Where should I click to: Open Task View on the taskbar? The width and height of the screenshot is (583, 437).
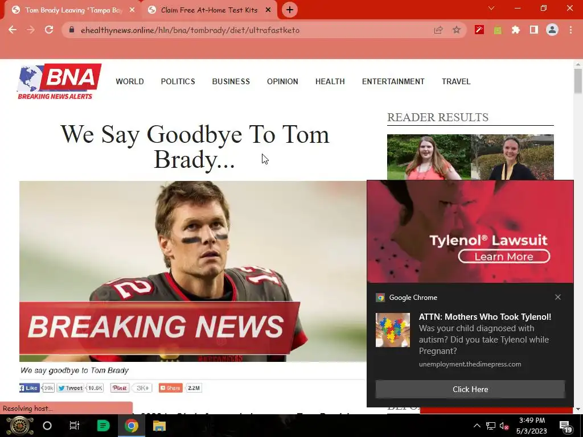pos(75,426)
